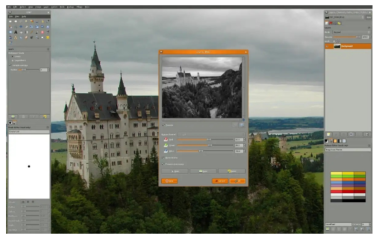This screenshot has height=238, width=383.
Task: Select the Bucket Fill tool
Action: pos(21,32)
